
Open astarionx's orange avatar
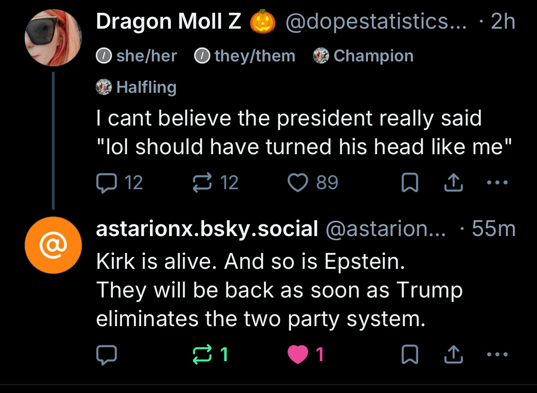tap(53, 245)
